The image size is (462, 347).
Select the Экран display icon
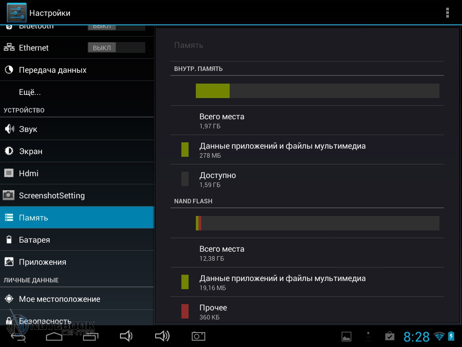[x=9, y=151]
